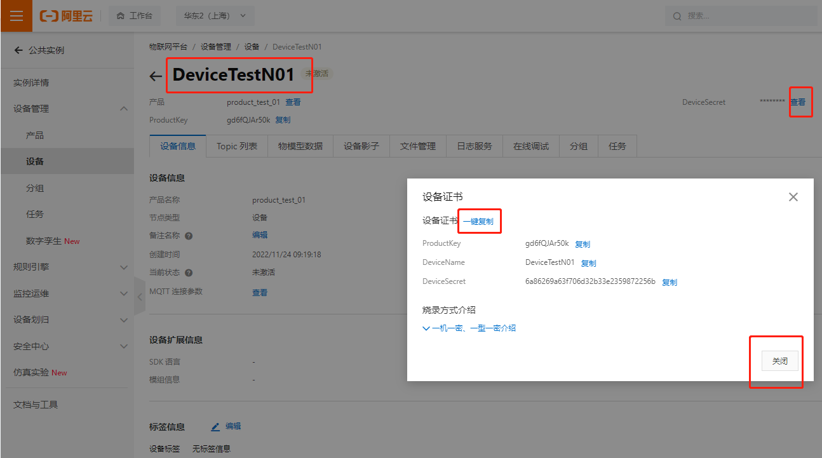The height and width of the screenshot is (458, 822).
Task: Close the 设备证书 dialog with X
Action: [793, 197]
